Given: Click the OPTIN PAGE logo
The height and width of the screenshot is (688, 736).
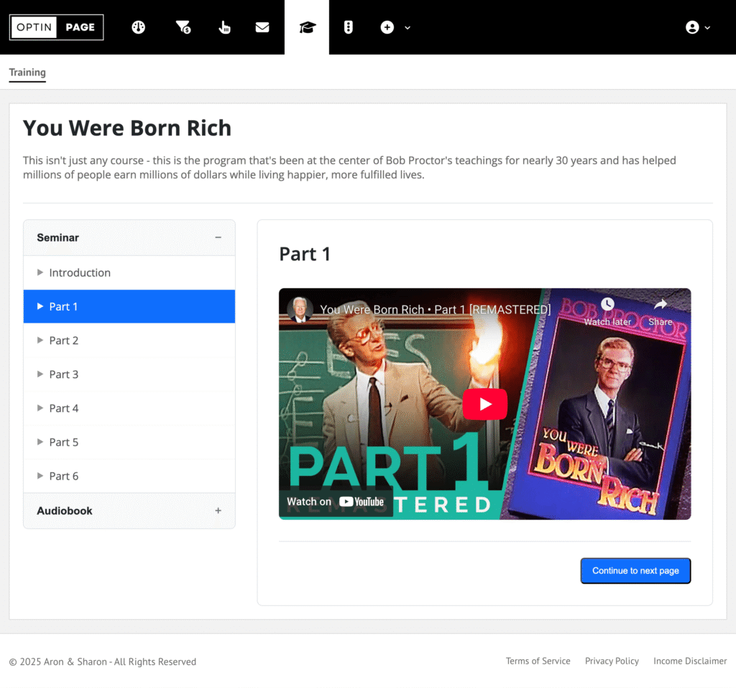Looking at the screenshot, I should [57, 27].
